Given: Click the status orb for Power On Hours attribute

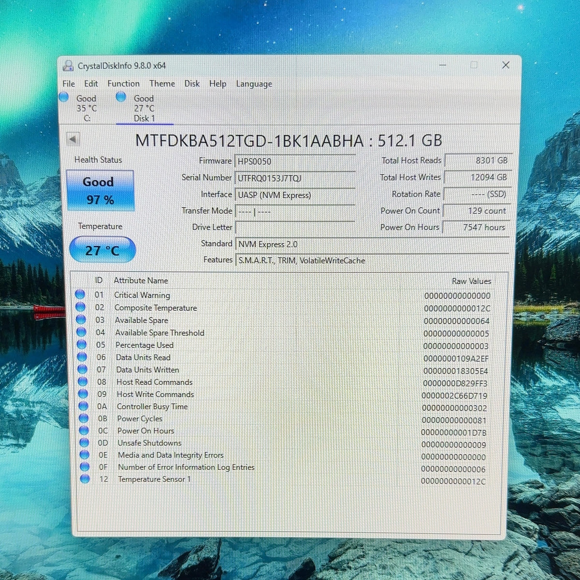Looking at the screenshot, I should tap(84, 430).
